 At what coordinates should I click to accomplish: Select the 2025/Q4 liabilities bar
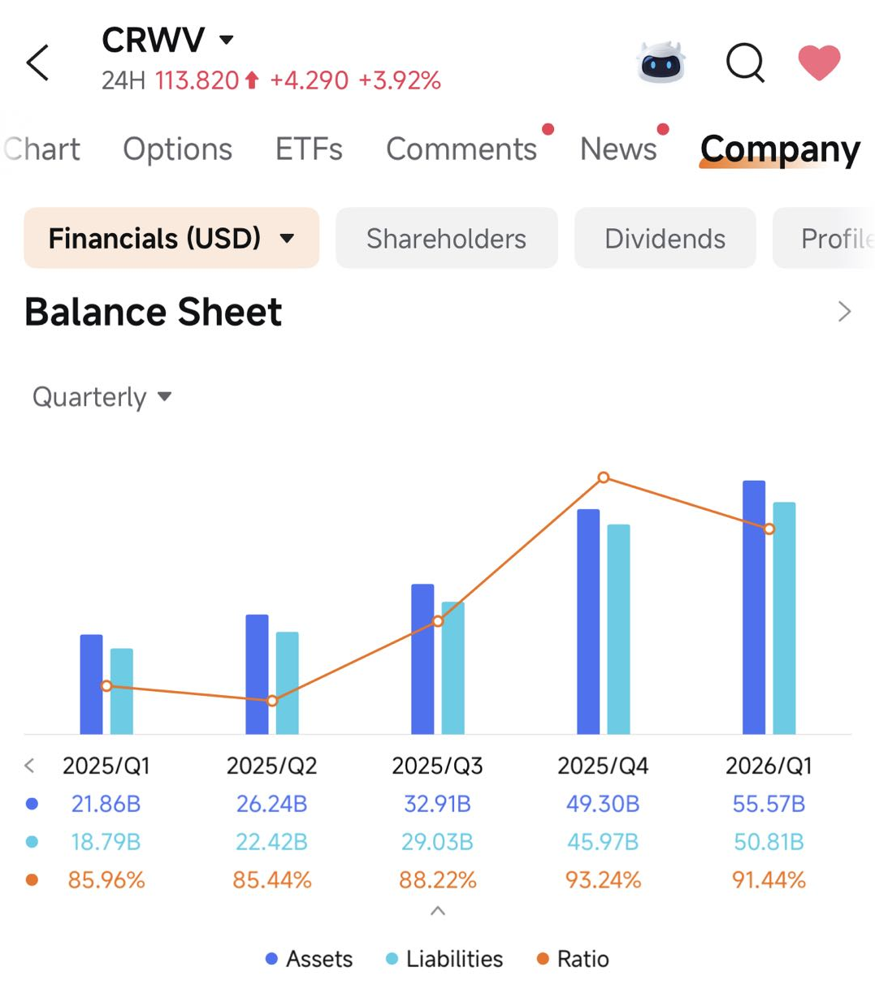618,629
